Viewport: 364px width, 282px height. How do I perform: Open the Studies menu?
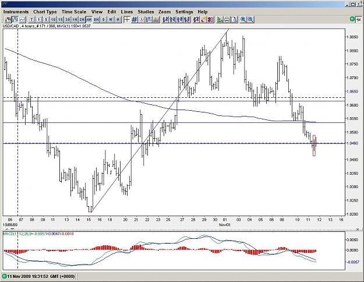(x=146, y=12)
